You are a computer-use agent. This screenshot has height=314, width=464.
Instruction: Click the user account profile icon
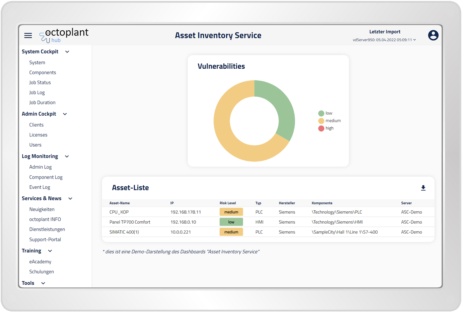click(x=433, y=35)
